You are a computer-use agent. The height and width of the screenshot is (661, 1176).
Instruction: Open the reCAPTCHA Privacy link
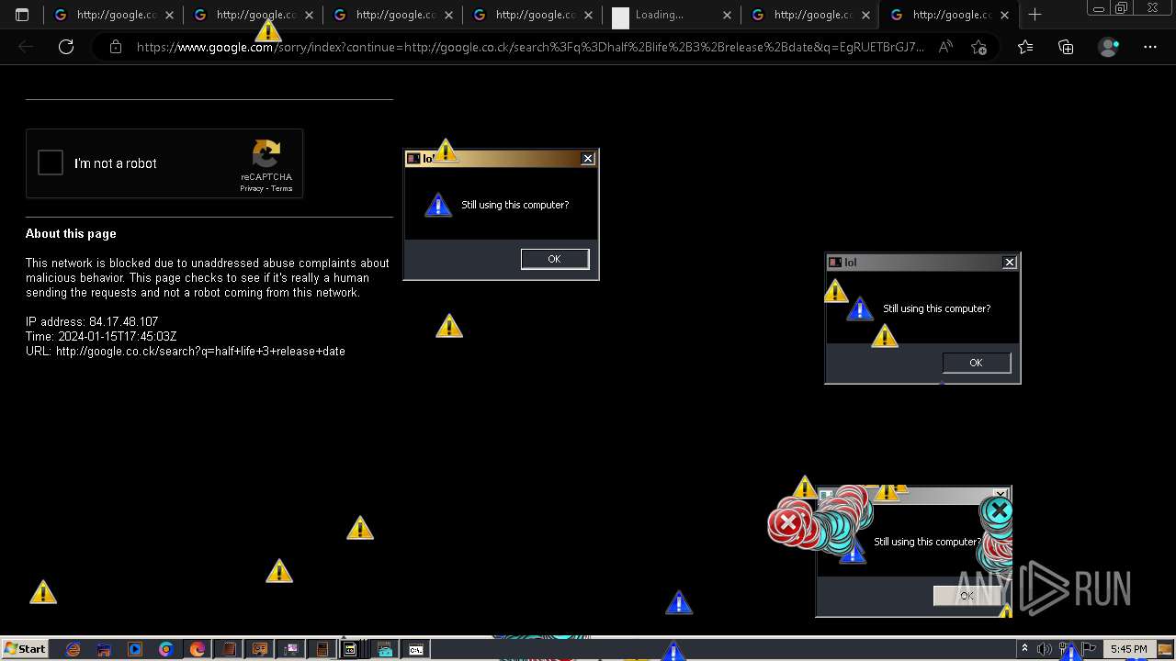252,188
